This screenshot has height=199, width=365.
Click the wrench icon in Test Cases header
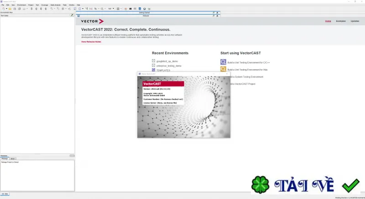coord(72,15)
